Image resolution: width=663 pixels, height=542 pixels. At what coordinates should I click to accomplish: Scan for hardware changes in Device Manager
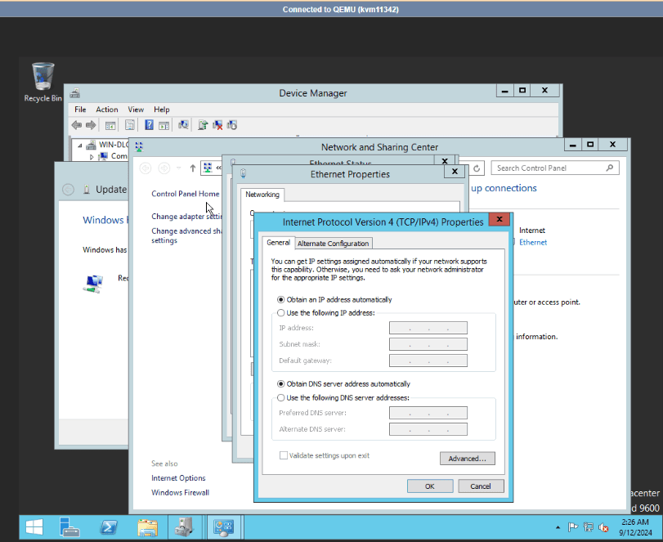pos(183,125)
